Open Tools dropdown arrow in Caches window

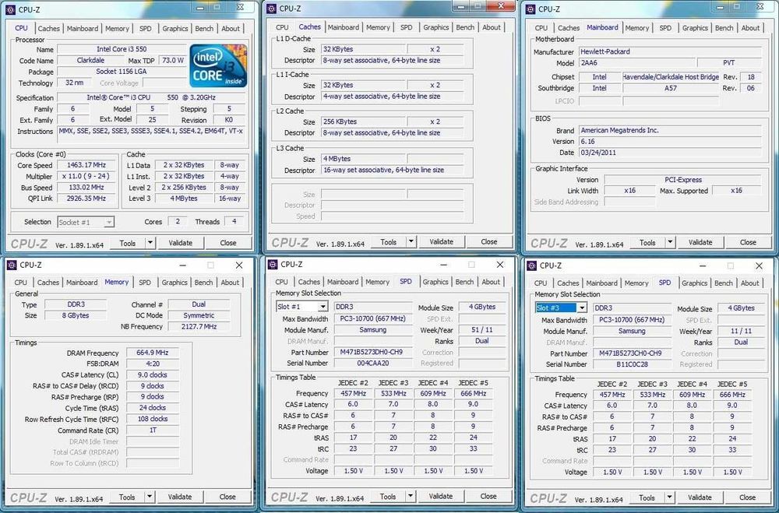coord(411,242)
